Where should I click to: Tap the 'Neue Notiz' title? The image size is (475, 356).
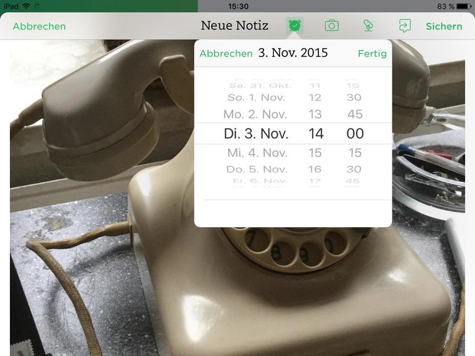tap(234, 26)
